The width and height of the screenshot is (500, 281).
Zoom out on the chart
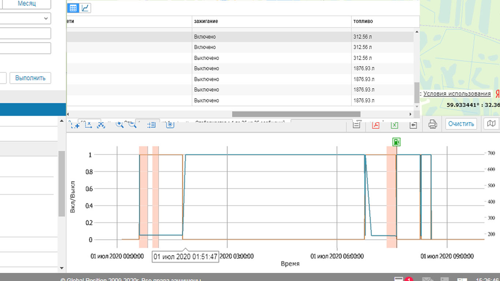click(x=133, y=125)
